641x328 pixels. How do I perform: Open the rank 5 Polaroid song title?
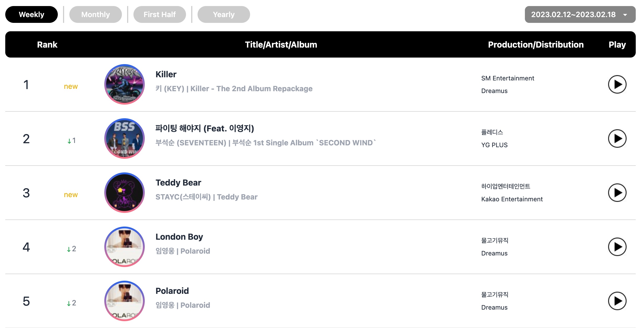click(172, 291)
